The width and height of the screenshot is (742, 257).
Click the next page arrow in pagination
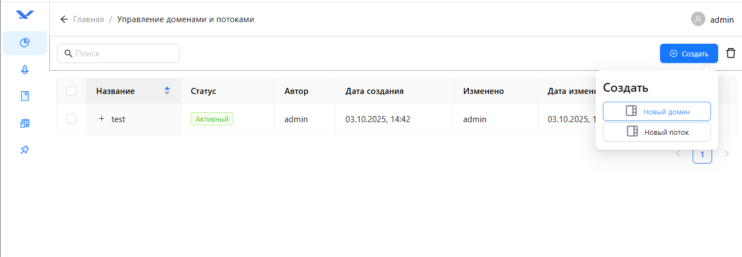pyautogui.click(x=726, y=154)
